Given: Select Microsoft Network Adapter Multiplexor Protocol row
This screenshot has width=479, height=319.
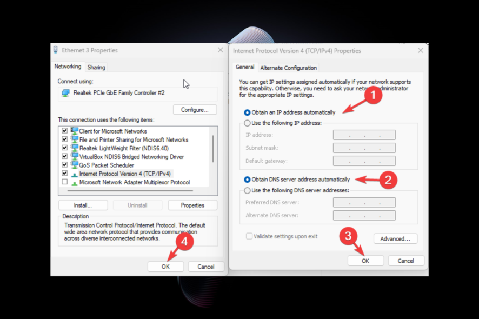Looking at the screenshot, I should pos(135,182).
